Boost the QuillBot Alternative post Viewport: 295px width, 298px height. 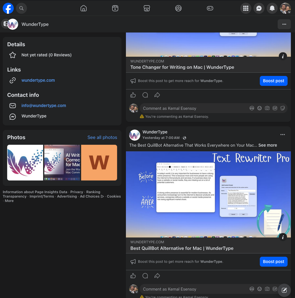pyautogui.click(x=274, y=261)
